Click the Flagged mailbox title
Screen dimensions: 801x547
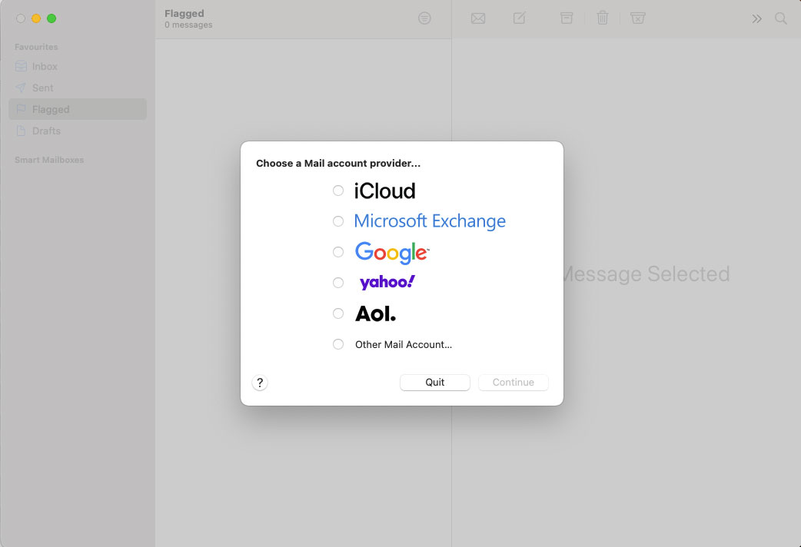(184, 13)
